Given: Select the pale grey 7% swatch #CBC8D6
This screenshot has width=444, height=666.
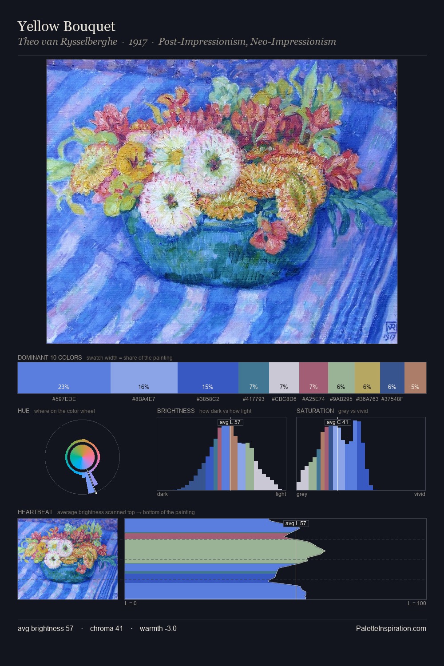Looking at the screenshot, I should click(x=284, y=378).
